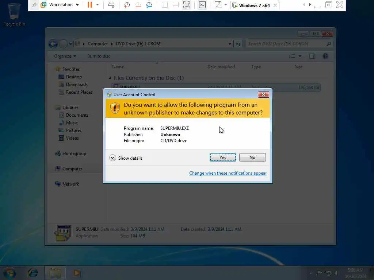Close the User Account Control dialog
Image resolution: width=374 pixels, height=280 pixels.
(x=263, y=94)
